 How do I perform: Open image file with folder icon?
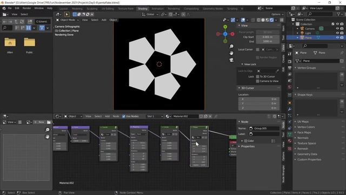[49, 122]
